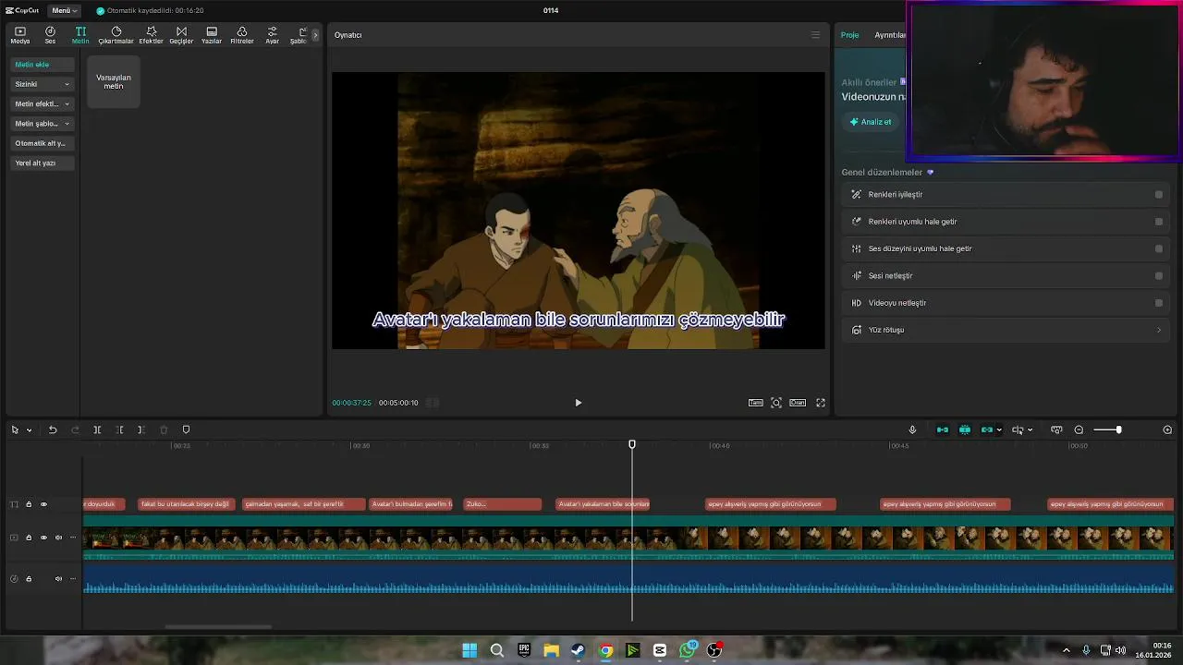Enable Videoyu netleştir checkbox
Image resolution: width=1183 pixels, height=665 pixels.
pyautogui.click(x=1159, y=303)
